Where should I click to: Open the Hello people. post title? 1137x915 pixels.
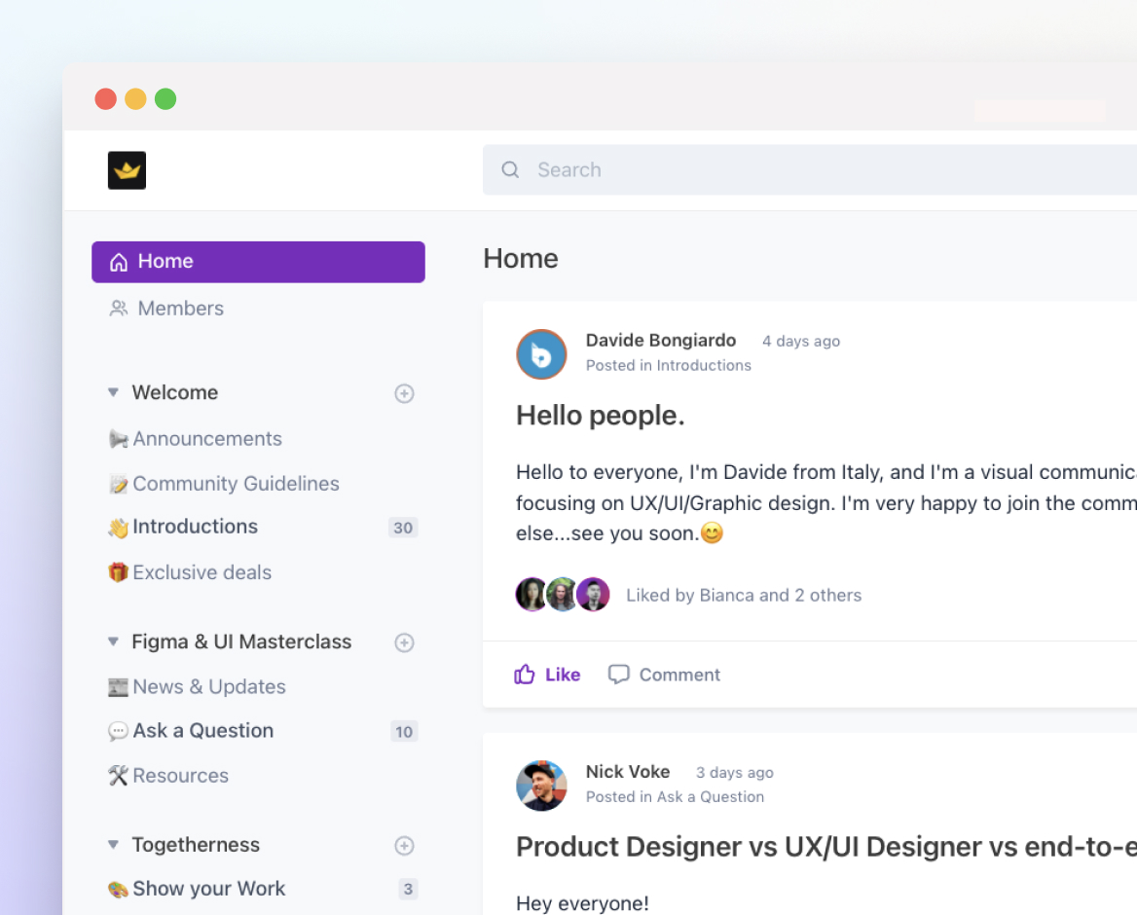[600, 416]
